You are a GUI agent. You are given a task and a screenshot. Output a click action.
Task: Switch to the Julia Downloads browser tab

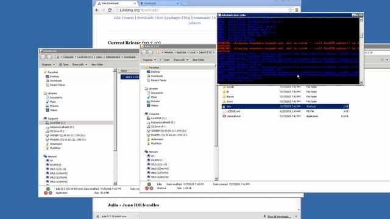click(x=116, y=4)
